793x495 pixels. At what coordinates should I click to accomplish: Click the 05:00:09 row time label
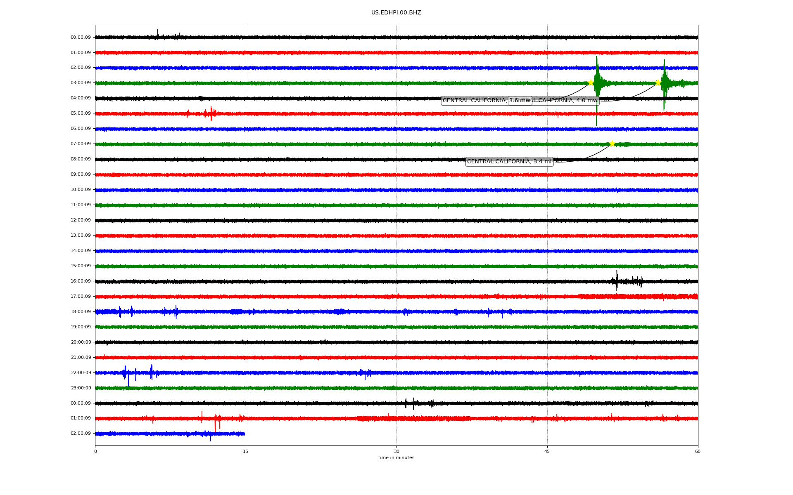point(81,113)
